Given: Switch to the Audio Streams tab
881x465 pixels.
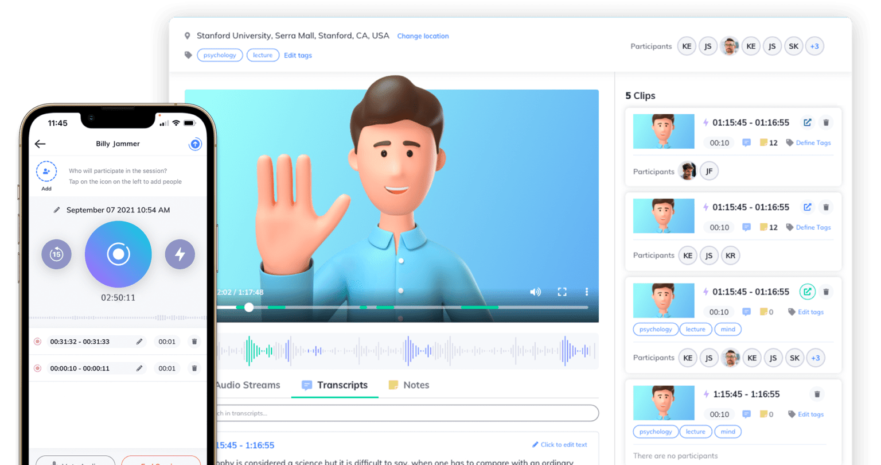Looking at the screenshot, I should [248, 385].
